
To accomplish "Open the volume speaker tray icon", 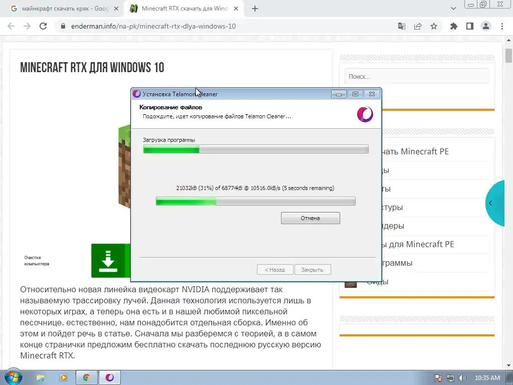I will click(462, 378).
